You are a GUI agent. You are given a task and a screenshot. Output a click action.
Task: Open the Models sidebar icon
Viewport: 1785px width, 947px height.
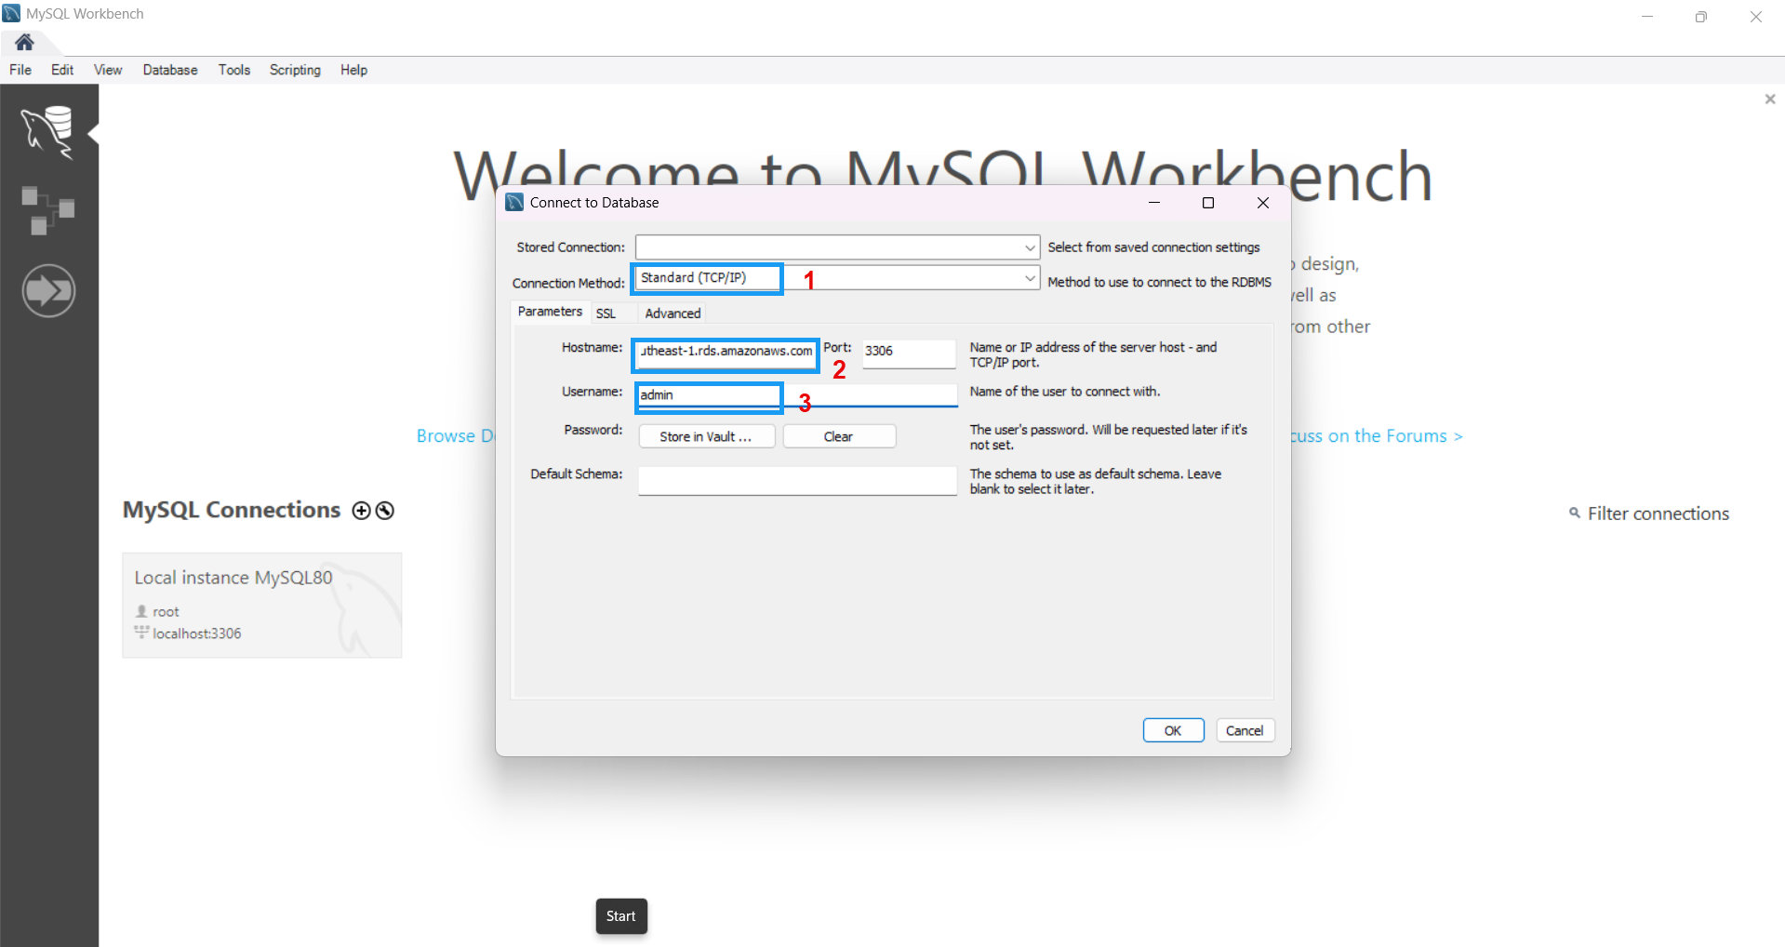point(47,210)
